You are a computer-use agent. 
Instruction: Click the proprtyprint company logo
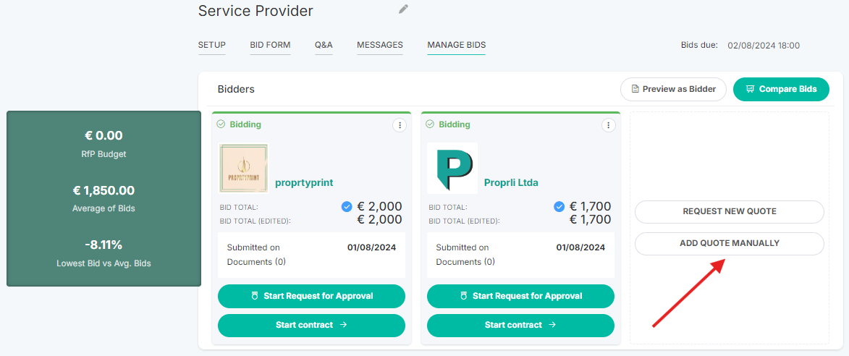click(244, 169)
